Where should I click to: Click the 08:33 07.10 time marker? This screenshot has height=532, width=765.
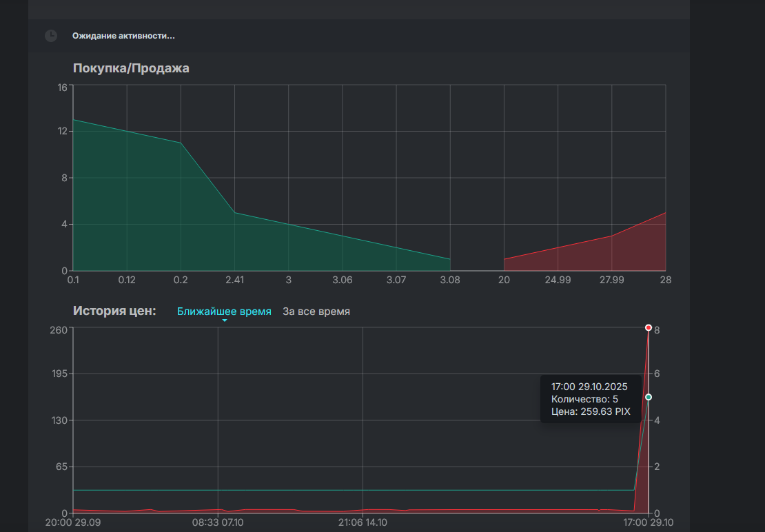coord(218,522)
